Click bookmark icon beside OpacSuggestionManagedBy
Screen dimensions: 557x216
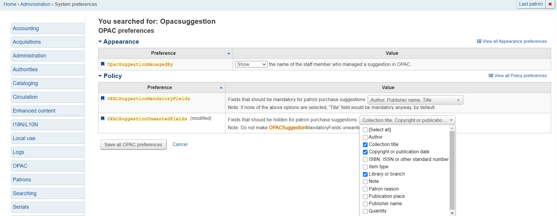tap(103, 64)
